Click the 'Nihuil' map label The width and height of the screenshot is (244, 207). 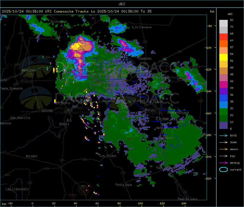click(64, 124)
